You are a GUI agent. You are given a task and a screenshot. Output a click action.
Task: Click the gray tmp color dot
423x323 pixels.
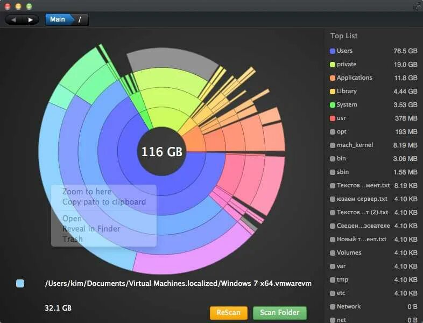tap(333, 280)
